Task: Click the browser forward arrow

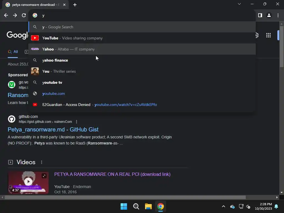Action: (x=15, y=16)
